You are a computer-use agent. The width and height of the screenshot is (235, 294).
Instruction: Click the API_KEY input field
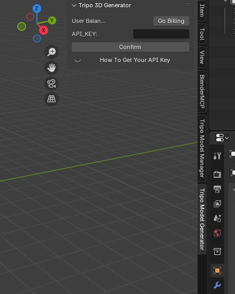click(x=161, y=34)
